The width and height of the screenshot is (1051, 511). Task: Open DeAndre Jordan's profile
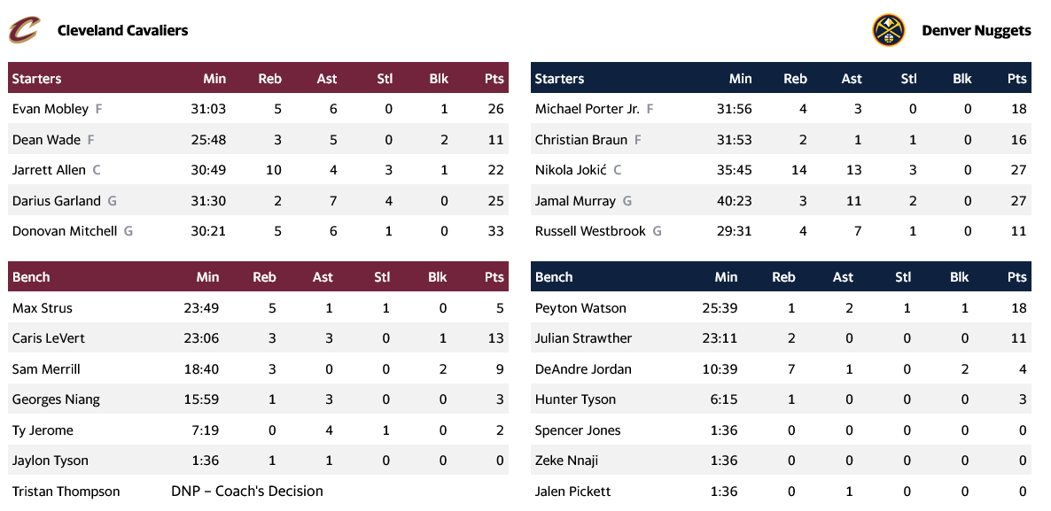[583, 369]
